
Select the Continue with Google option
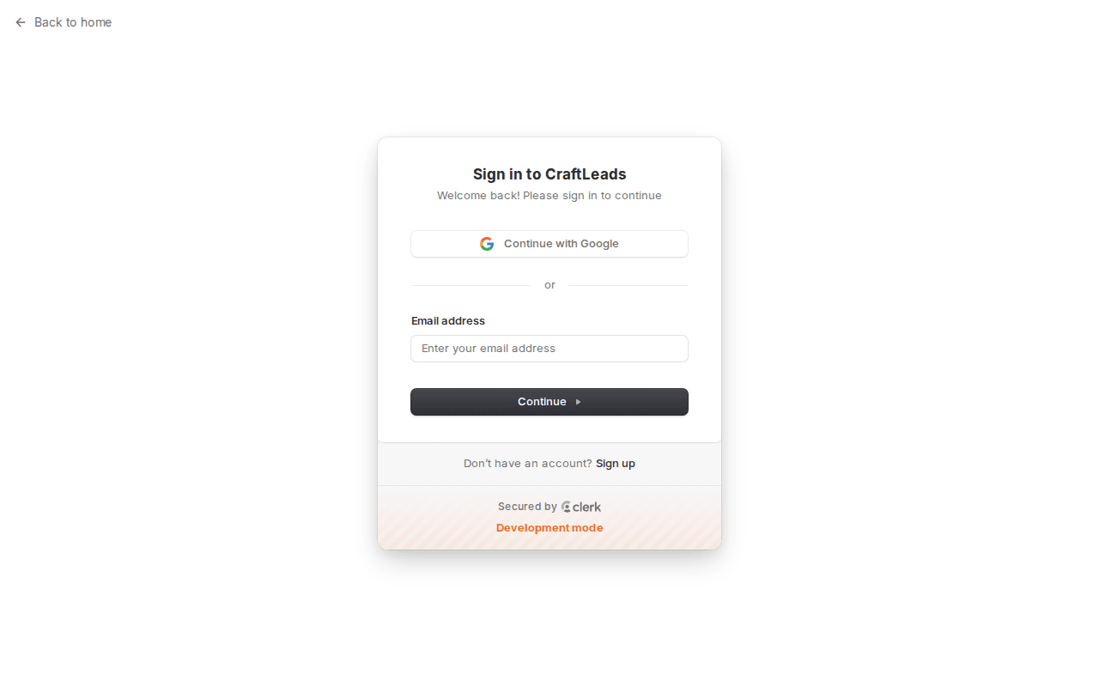pos(549,244)
